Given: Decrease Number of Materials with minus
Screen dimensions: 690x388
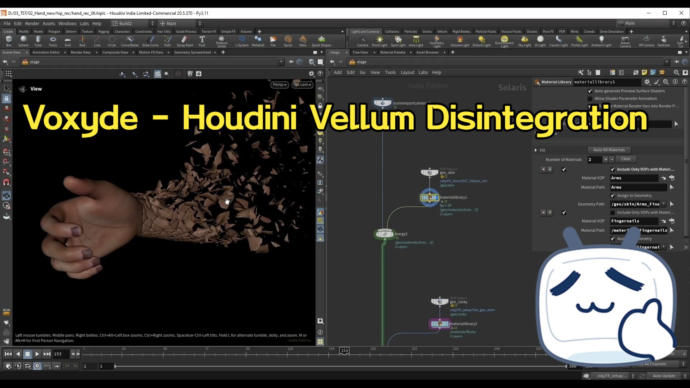Looking at the screenshot, I should pyautogui.click(x=612, y=160).
